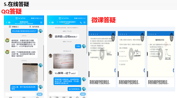Click the left chat vertical scrollbar
The image size is (177, 98).
click(44, 63)
